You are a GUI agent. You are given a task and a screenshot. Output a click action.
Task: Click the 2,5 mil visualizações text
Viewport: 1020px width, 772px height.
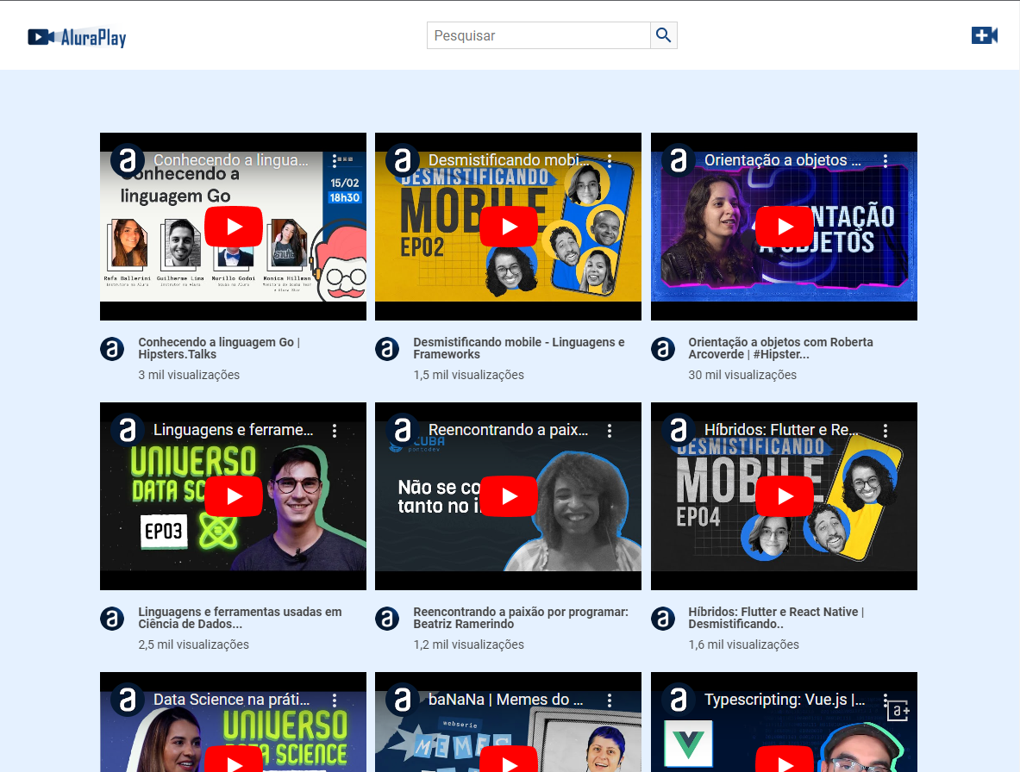[193, 644]
